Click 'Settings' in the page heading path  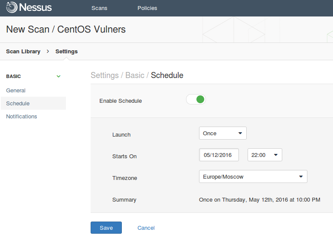click(104, 75)
